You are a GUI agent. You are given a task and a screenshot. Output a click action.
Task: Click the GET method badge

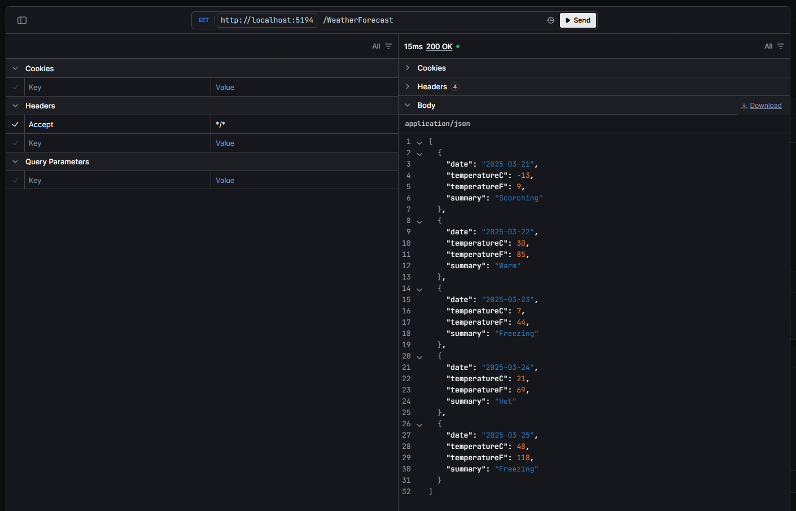coord(203,20)
